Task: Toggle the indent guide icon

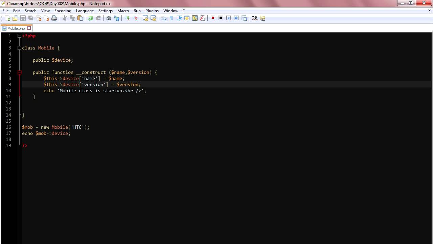Action: click(179, 18)
